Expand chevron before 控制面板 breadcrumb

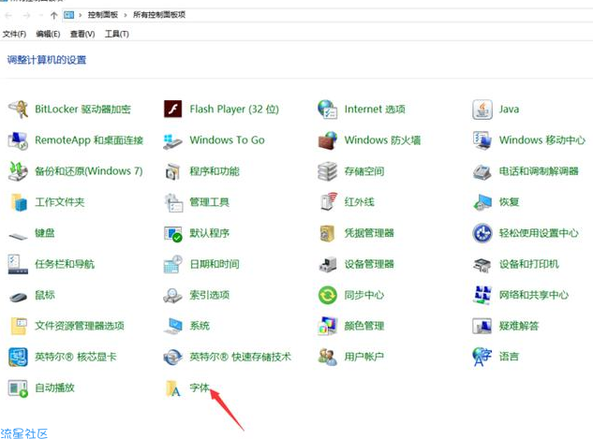pyautogui.click(x=81, y=15)
